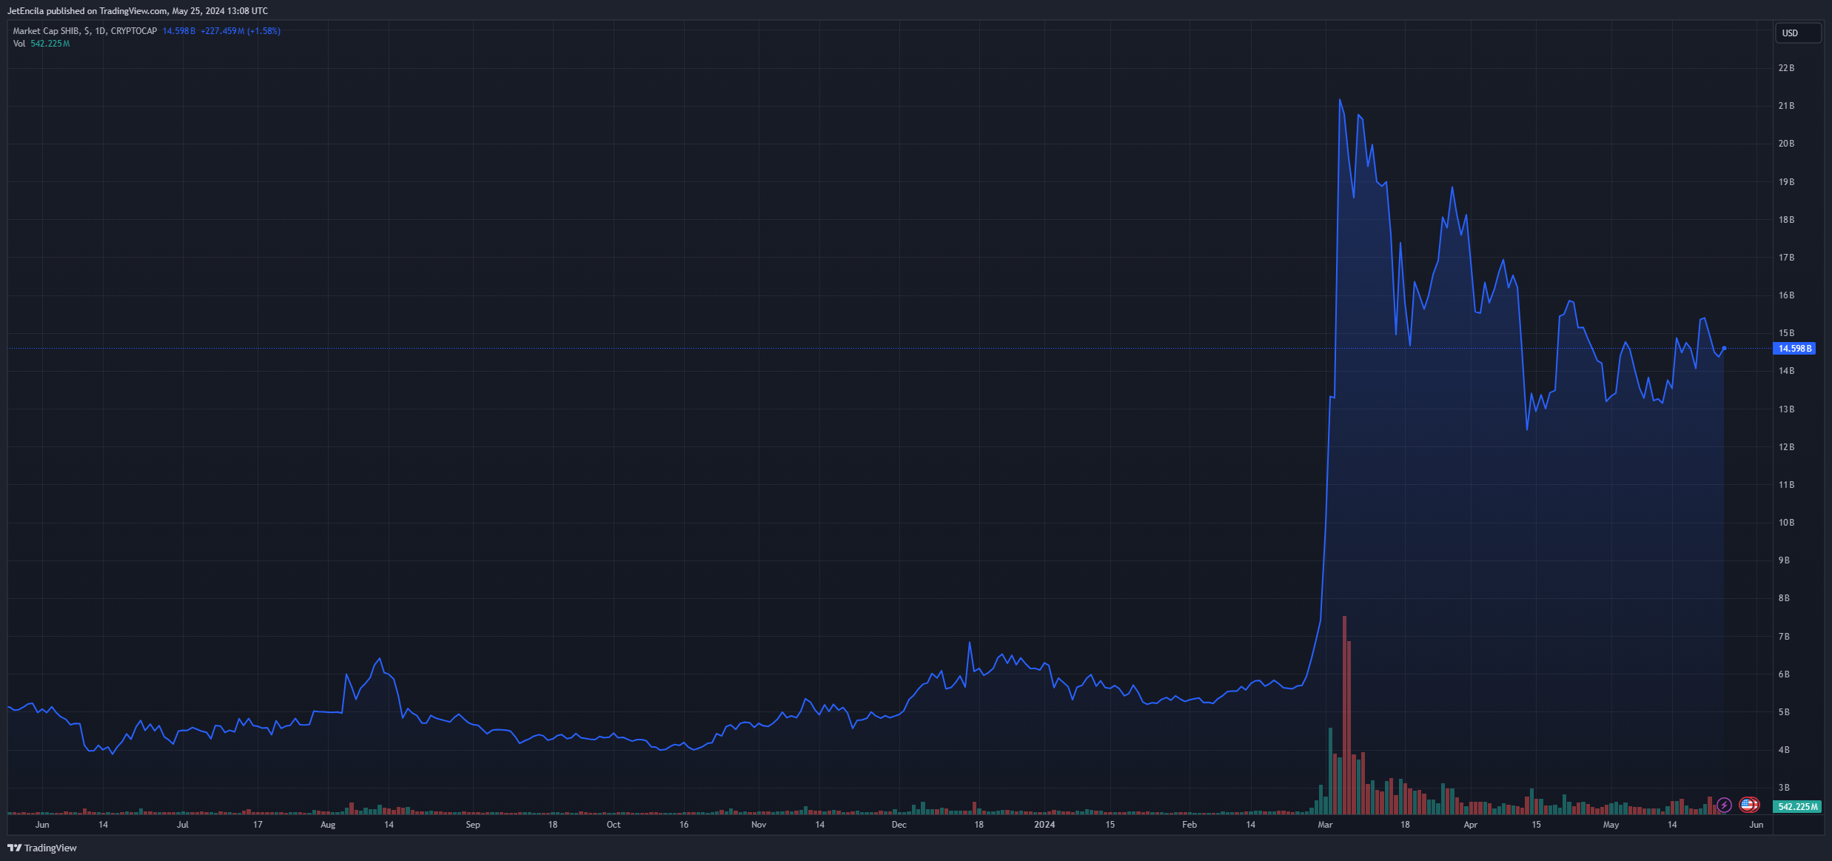Click the Aug label on the time axis
Image resolution: width=1832 pixels, height=861 pixels.
point(328,825)
